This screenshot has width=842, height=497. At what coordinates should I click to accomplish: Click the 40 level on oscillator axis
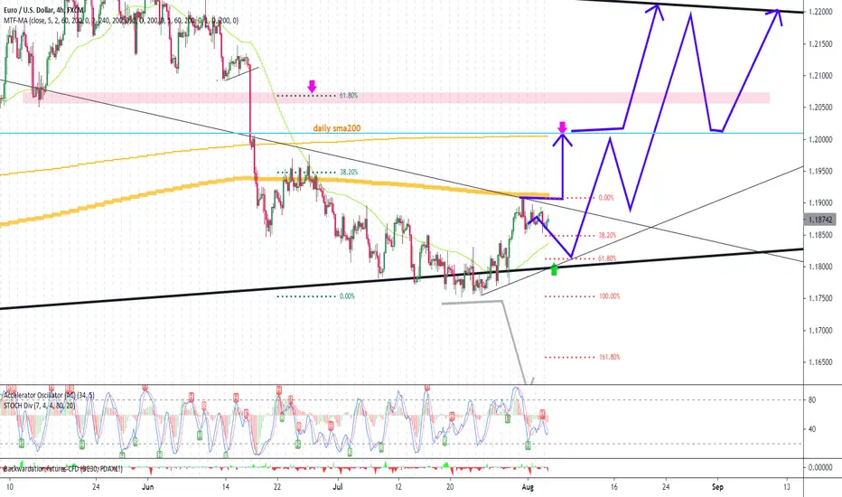click(x=812, y=428)
